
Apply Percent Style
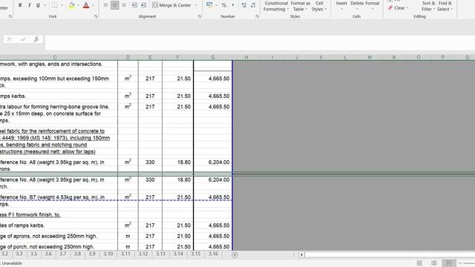(224, 5)
